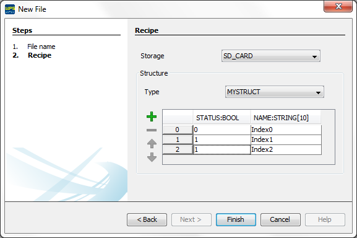Screen dimensions: 357x238
Task: Edit STATUS cell in row 0
Action: [x=222, y=130]
